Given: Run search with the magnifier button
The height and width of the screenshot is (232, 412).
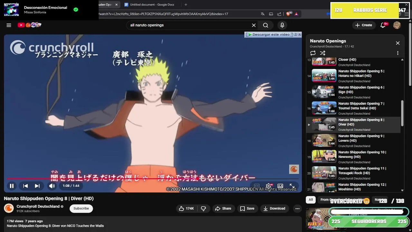Looking at the screenshot, I should 266,25.
